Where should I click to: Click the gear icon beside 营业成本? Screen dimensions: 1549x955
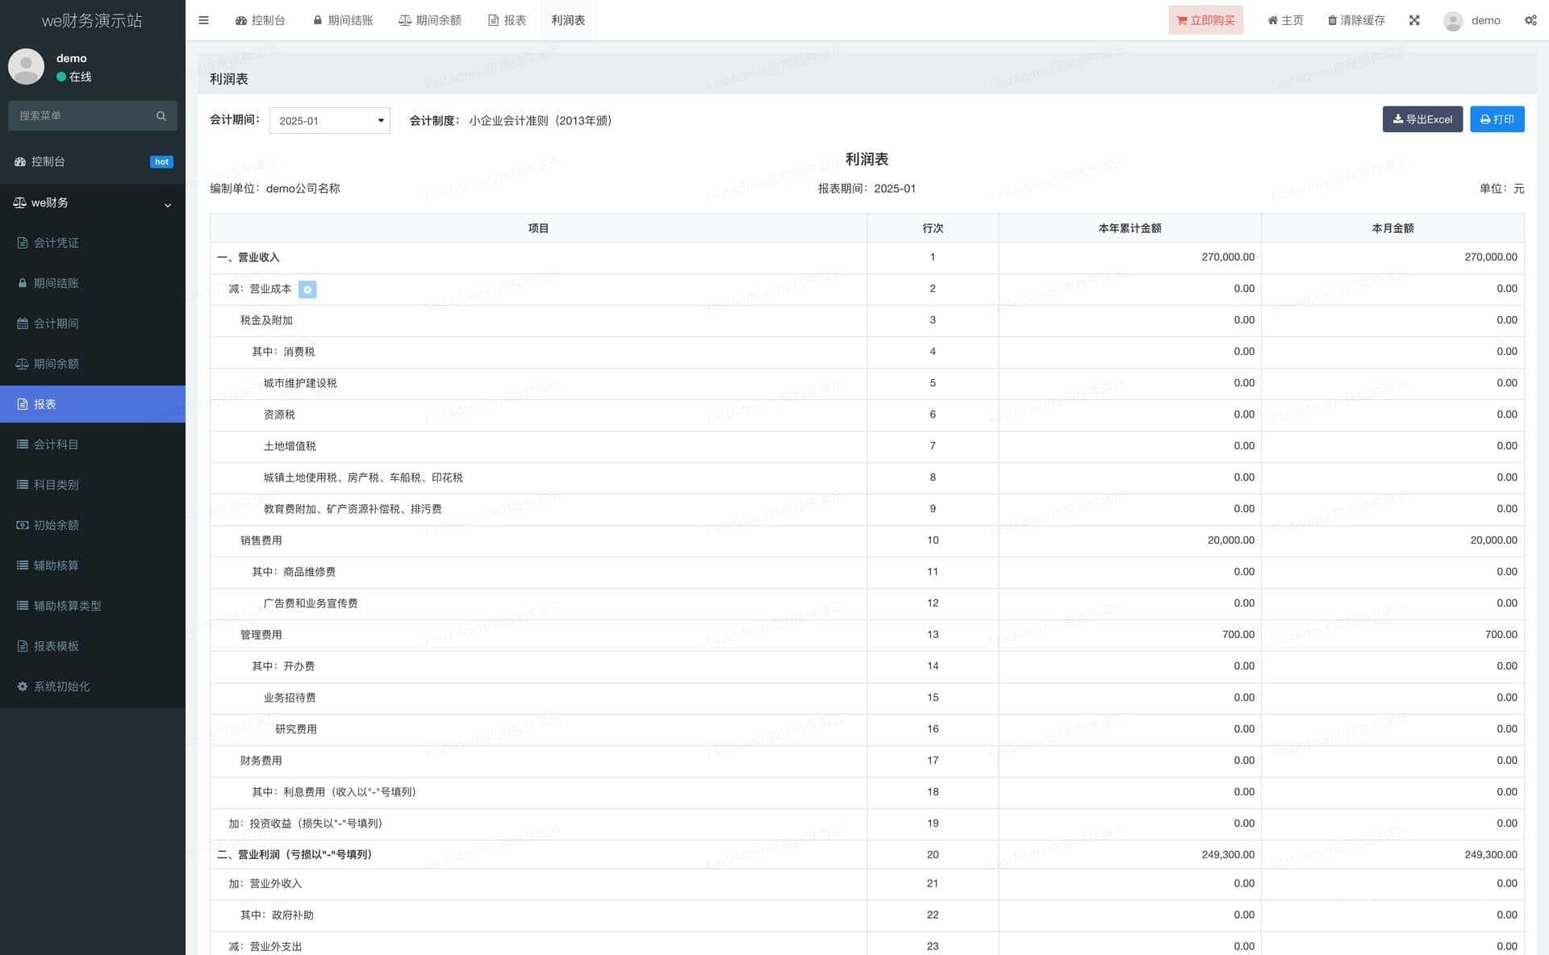307,290
